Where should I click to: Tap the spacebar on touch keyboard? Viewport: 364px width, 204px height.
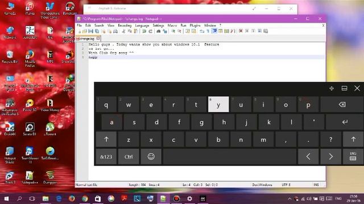coord(230,156)
